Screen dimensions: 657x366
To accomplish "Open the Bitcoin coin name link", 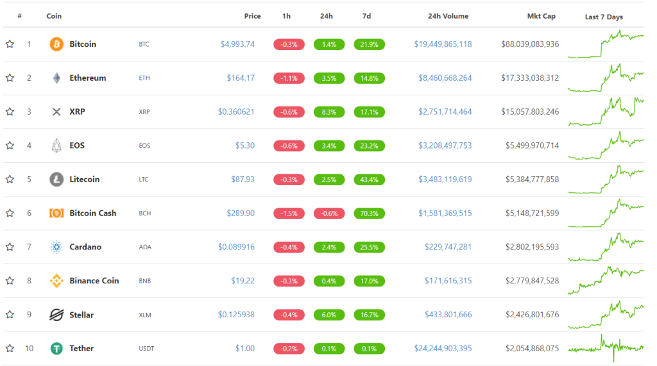I will (x=83, y=44).
